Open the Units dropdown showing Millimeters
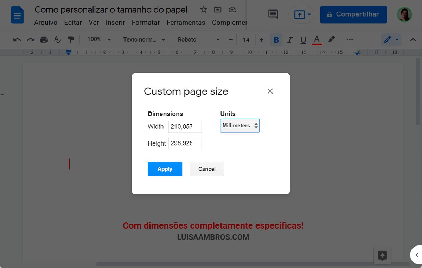Image resolution: width=422 pixels, height=268 pixels. tap(239, 125)
